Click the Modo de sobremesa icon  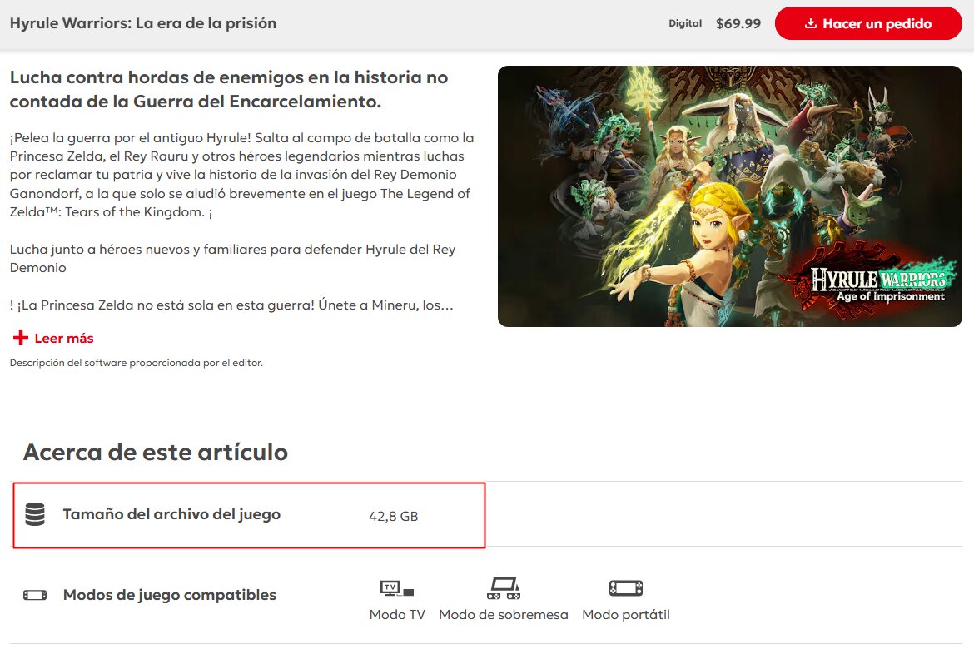coord(504,587)
